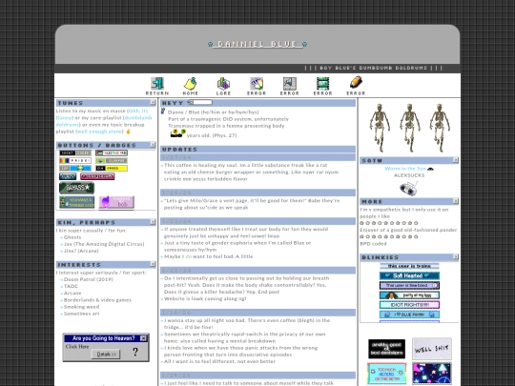Close the BLINKIES panel
This screenshot has height=386, width=515.
456,256
